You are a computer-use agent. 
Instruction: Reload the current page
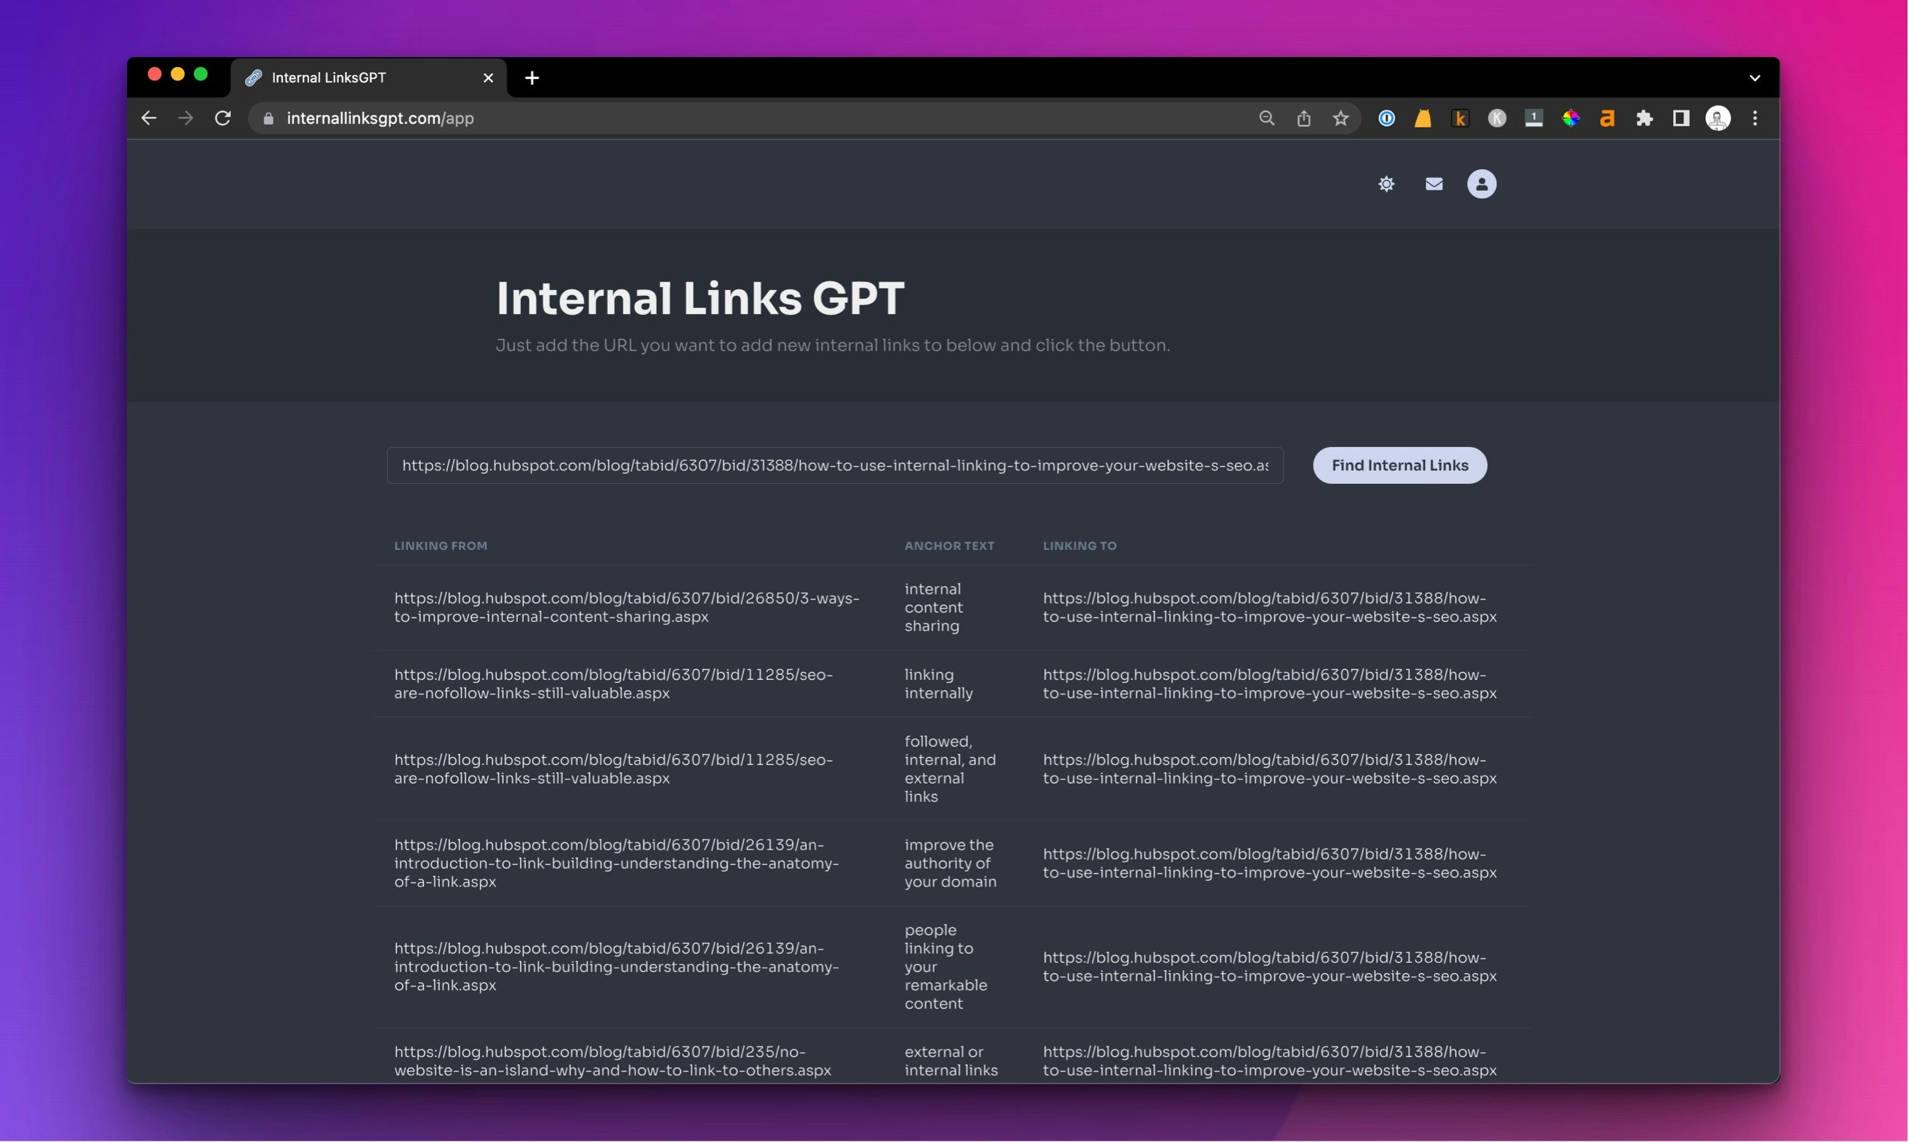pos(222,119)
